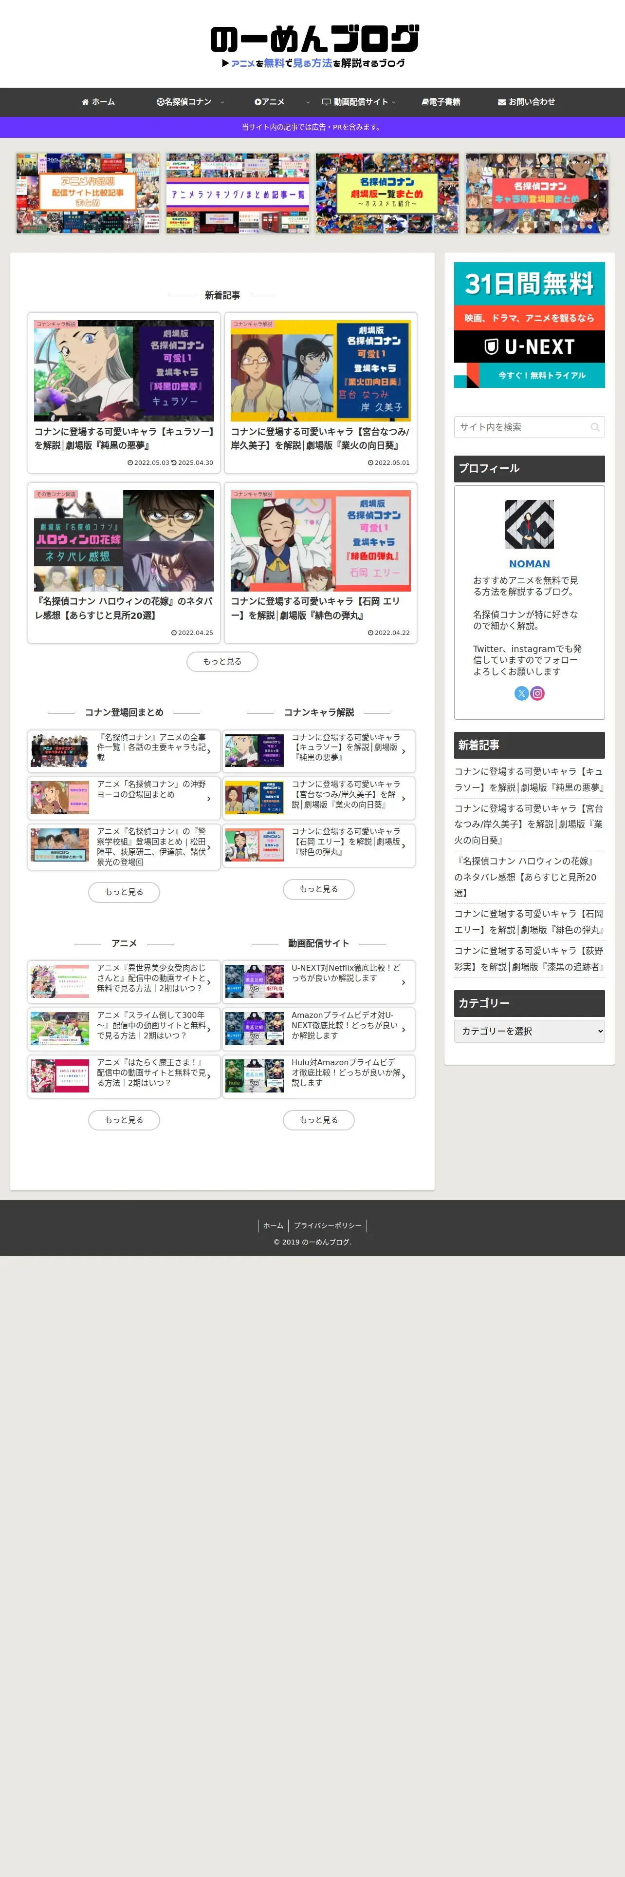Open the キュラソー article card thumbnail
The height and width of the screenshot is (1877, 625).
point(124,370)
